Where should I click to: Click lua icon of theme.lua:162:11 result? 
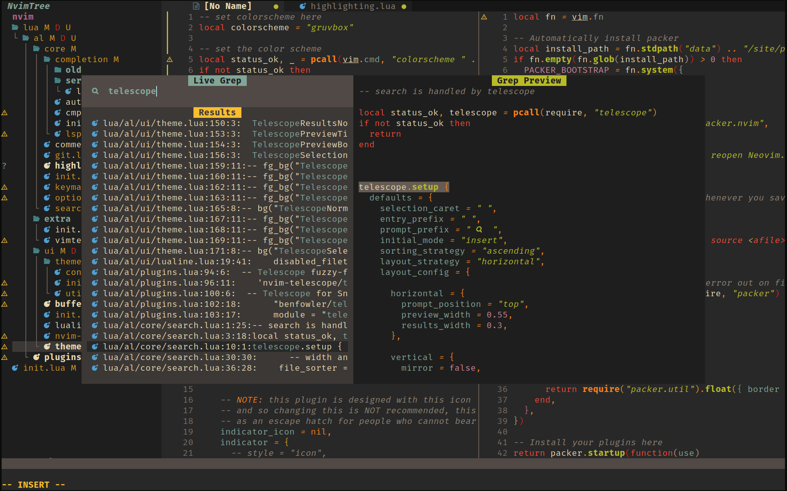tap(95, 187)
